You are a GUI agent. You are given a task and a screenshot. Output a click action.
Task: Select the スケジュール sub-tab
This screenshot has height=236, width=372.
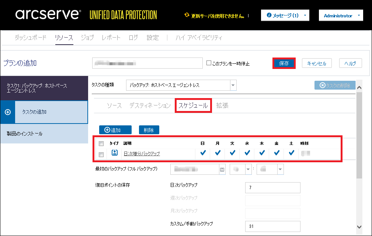pos(193,105)
